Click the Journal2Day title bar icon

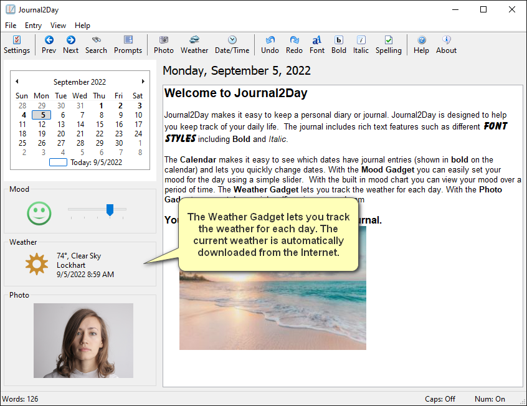(11, 9)
